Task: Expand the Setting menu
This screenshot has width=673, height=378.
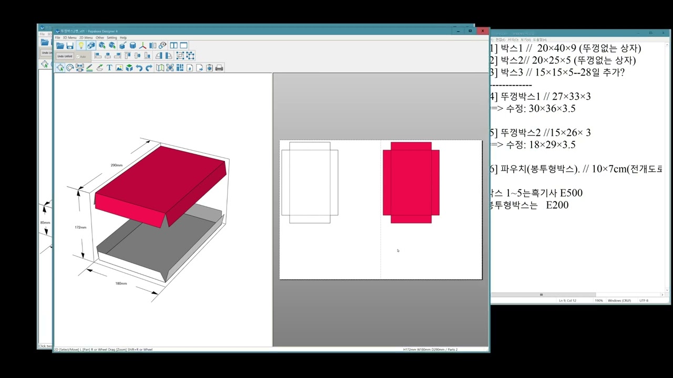Action: coord(112,38)
